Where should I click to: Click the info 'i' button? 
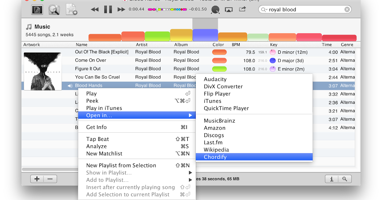pyautogui.click(x=332, y=179)
